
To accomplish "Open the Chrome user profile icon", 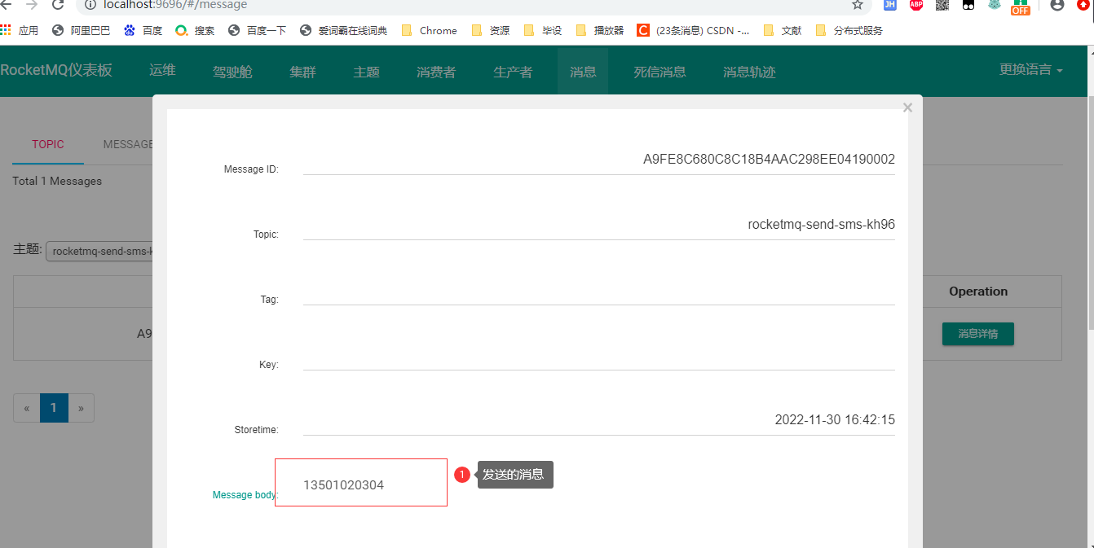I will [x=1057, y=5].
